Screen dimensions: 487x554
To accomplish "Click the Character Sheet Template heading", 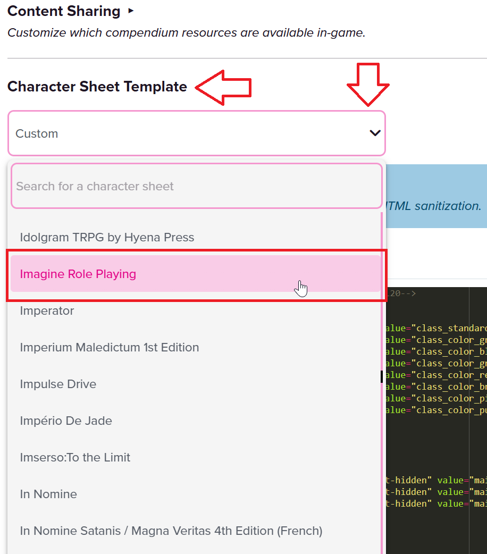I will [x=97, y=87].
